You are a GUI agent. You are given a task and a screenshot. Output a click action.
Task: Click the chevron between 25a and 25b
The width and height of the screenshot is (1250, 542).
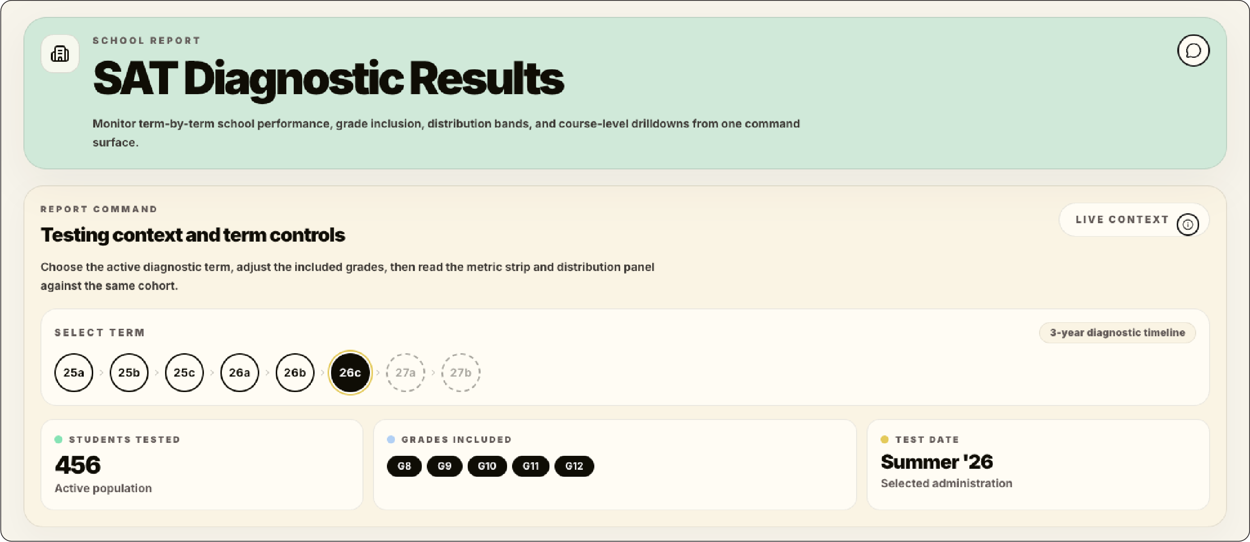point(101,373)
